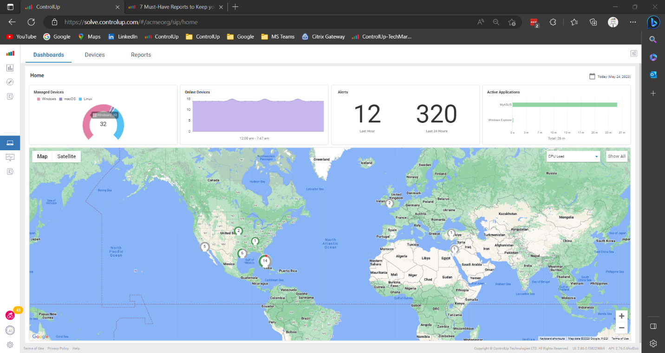Click the 2-device cluster marker over Ireland
Screen dimensions: 665x353
click(390, 203)
